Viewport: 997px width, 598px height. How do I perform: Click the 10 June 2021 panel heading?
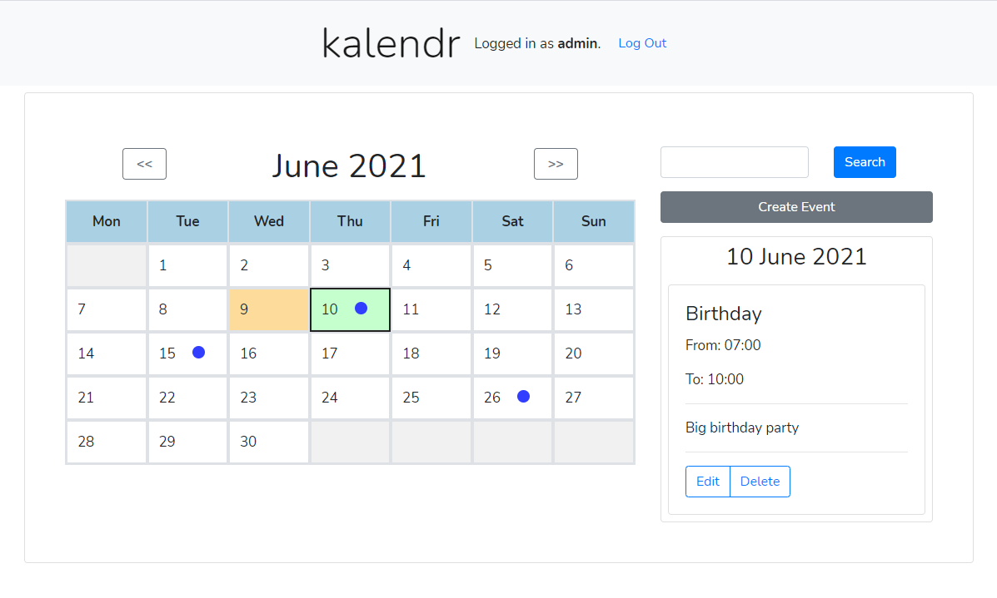[x=795, y=256]
